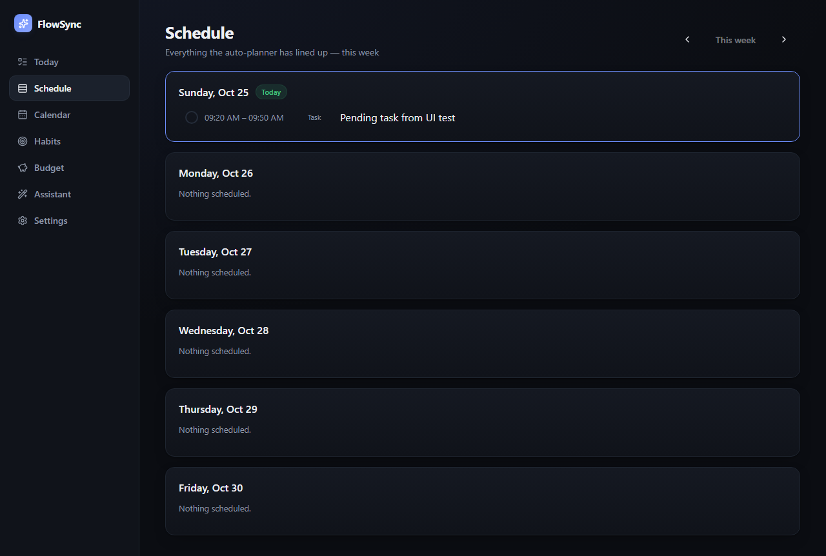826x556 pixels.
Task: Open the Calendar page
Action: (x=69, y=115)
